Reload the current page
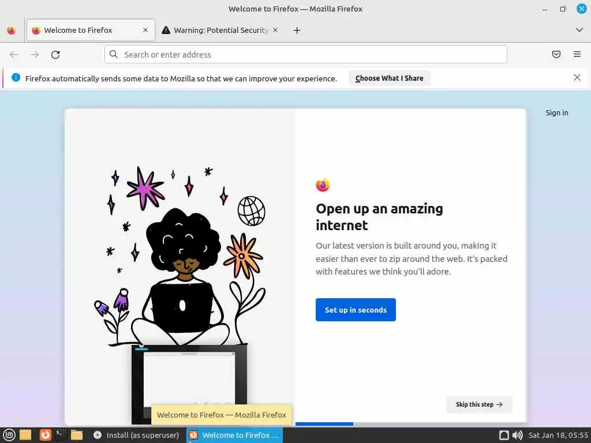This screenshot has width=591, height=443. (x=55, y=55)
